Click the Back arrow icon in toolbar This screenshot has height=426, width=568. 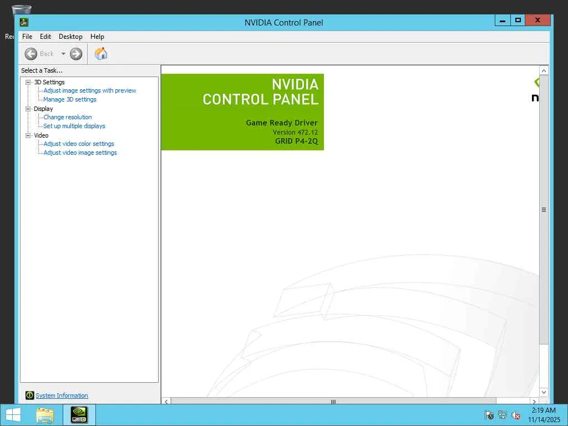pos(31,54)
